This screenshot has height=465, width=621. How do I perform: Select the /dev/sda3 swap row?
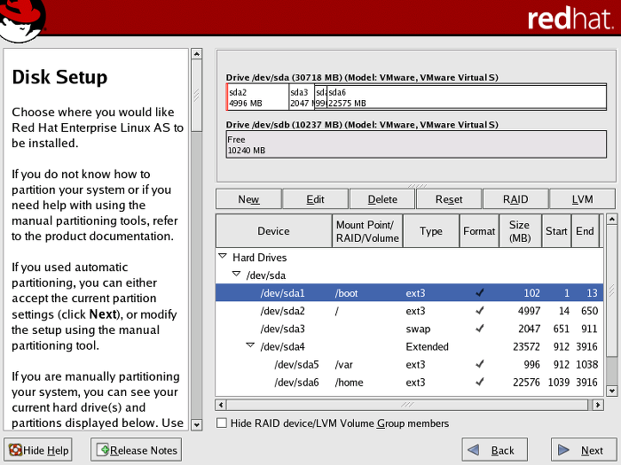[x=410, y=329]
